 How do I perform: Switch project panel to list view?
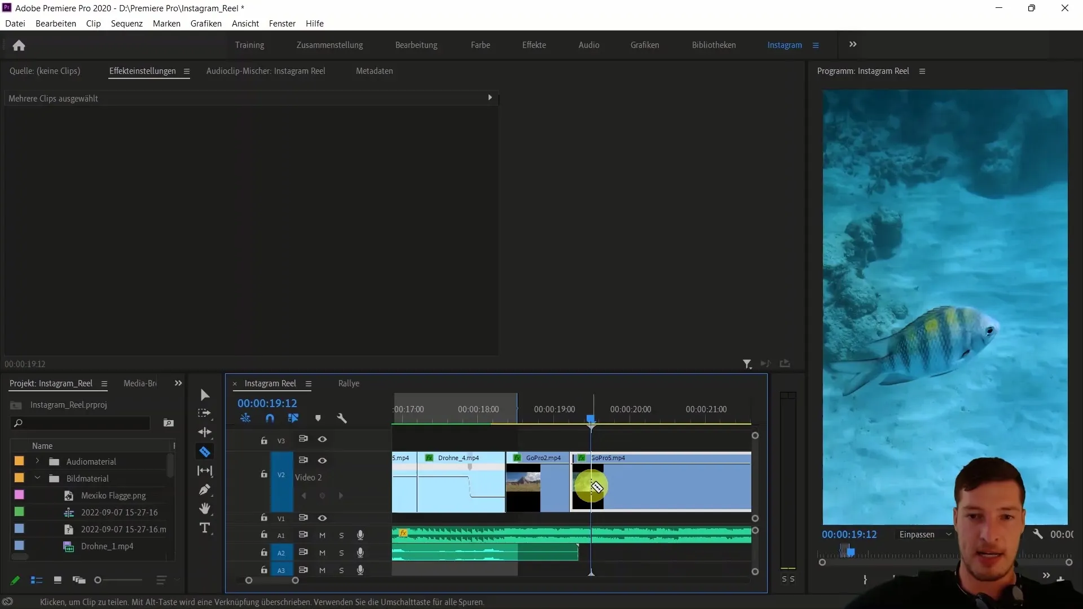(37, 580)
